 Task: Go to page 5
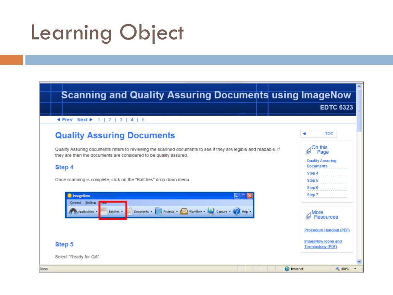point(143,120)
